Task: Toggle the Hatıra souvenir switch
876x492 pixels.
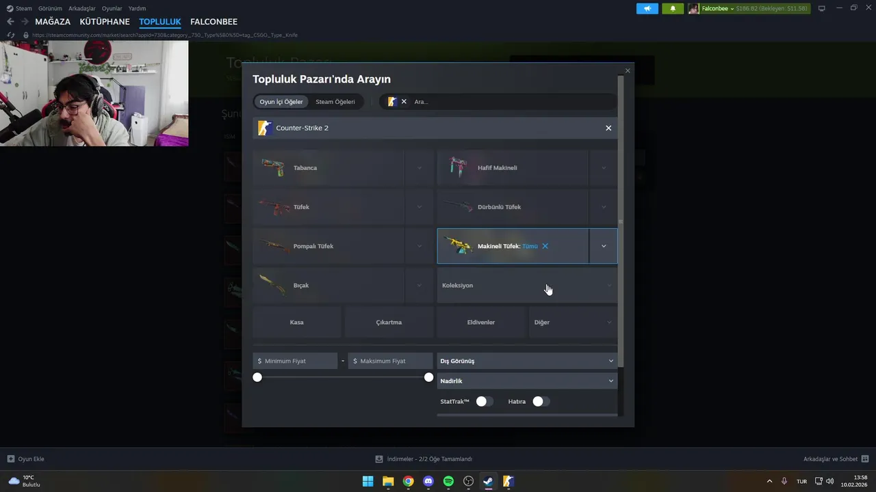Action: click(541, 401)
